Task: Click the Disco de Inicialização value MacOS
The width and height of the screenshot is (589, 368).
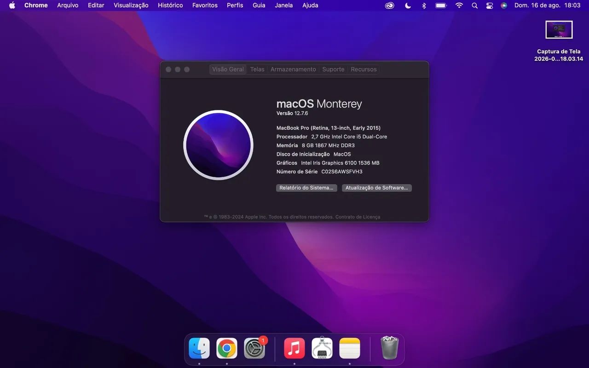Action: point(342,154)
